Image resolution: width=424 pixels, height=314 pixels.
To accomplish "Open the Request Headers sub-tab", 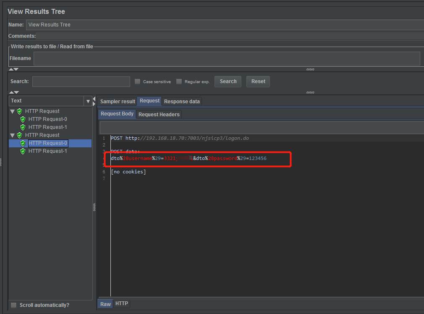I will pyautogui.click(x=159, y=115).
